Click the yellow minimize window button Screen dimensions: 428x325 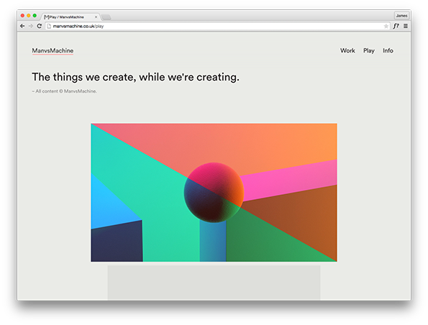(29, 16)
